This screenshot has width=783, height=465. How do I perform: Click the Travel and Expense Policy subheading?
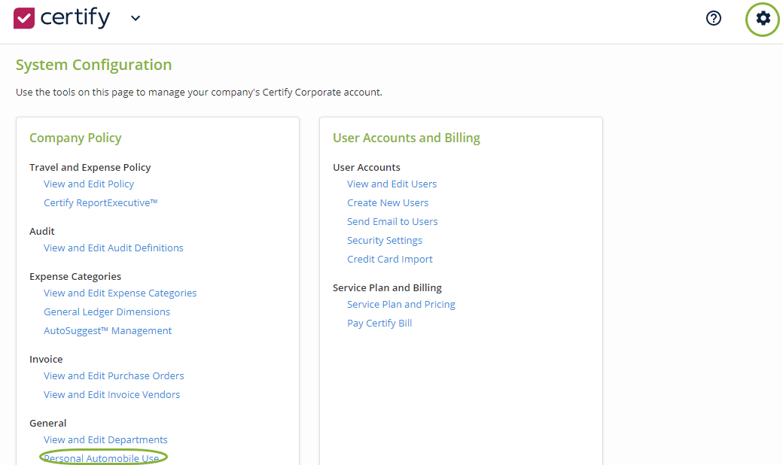90,168
